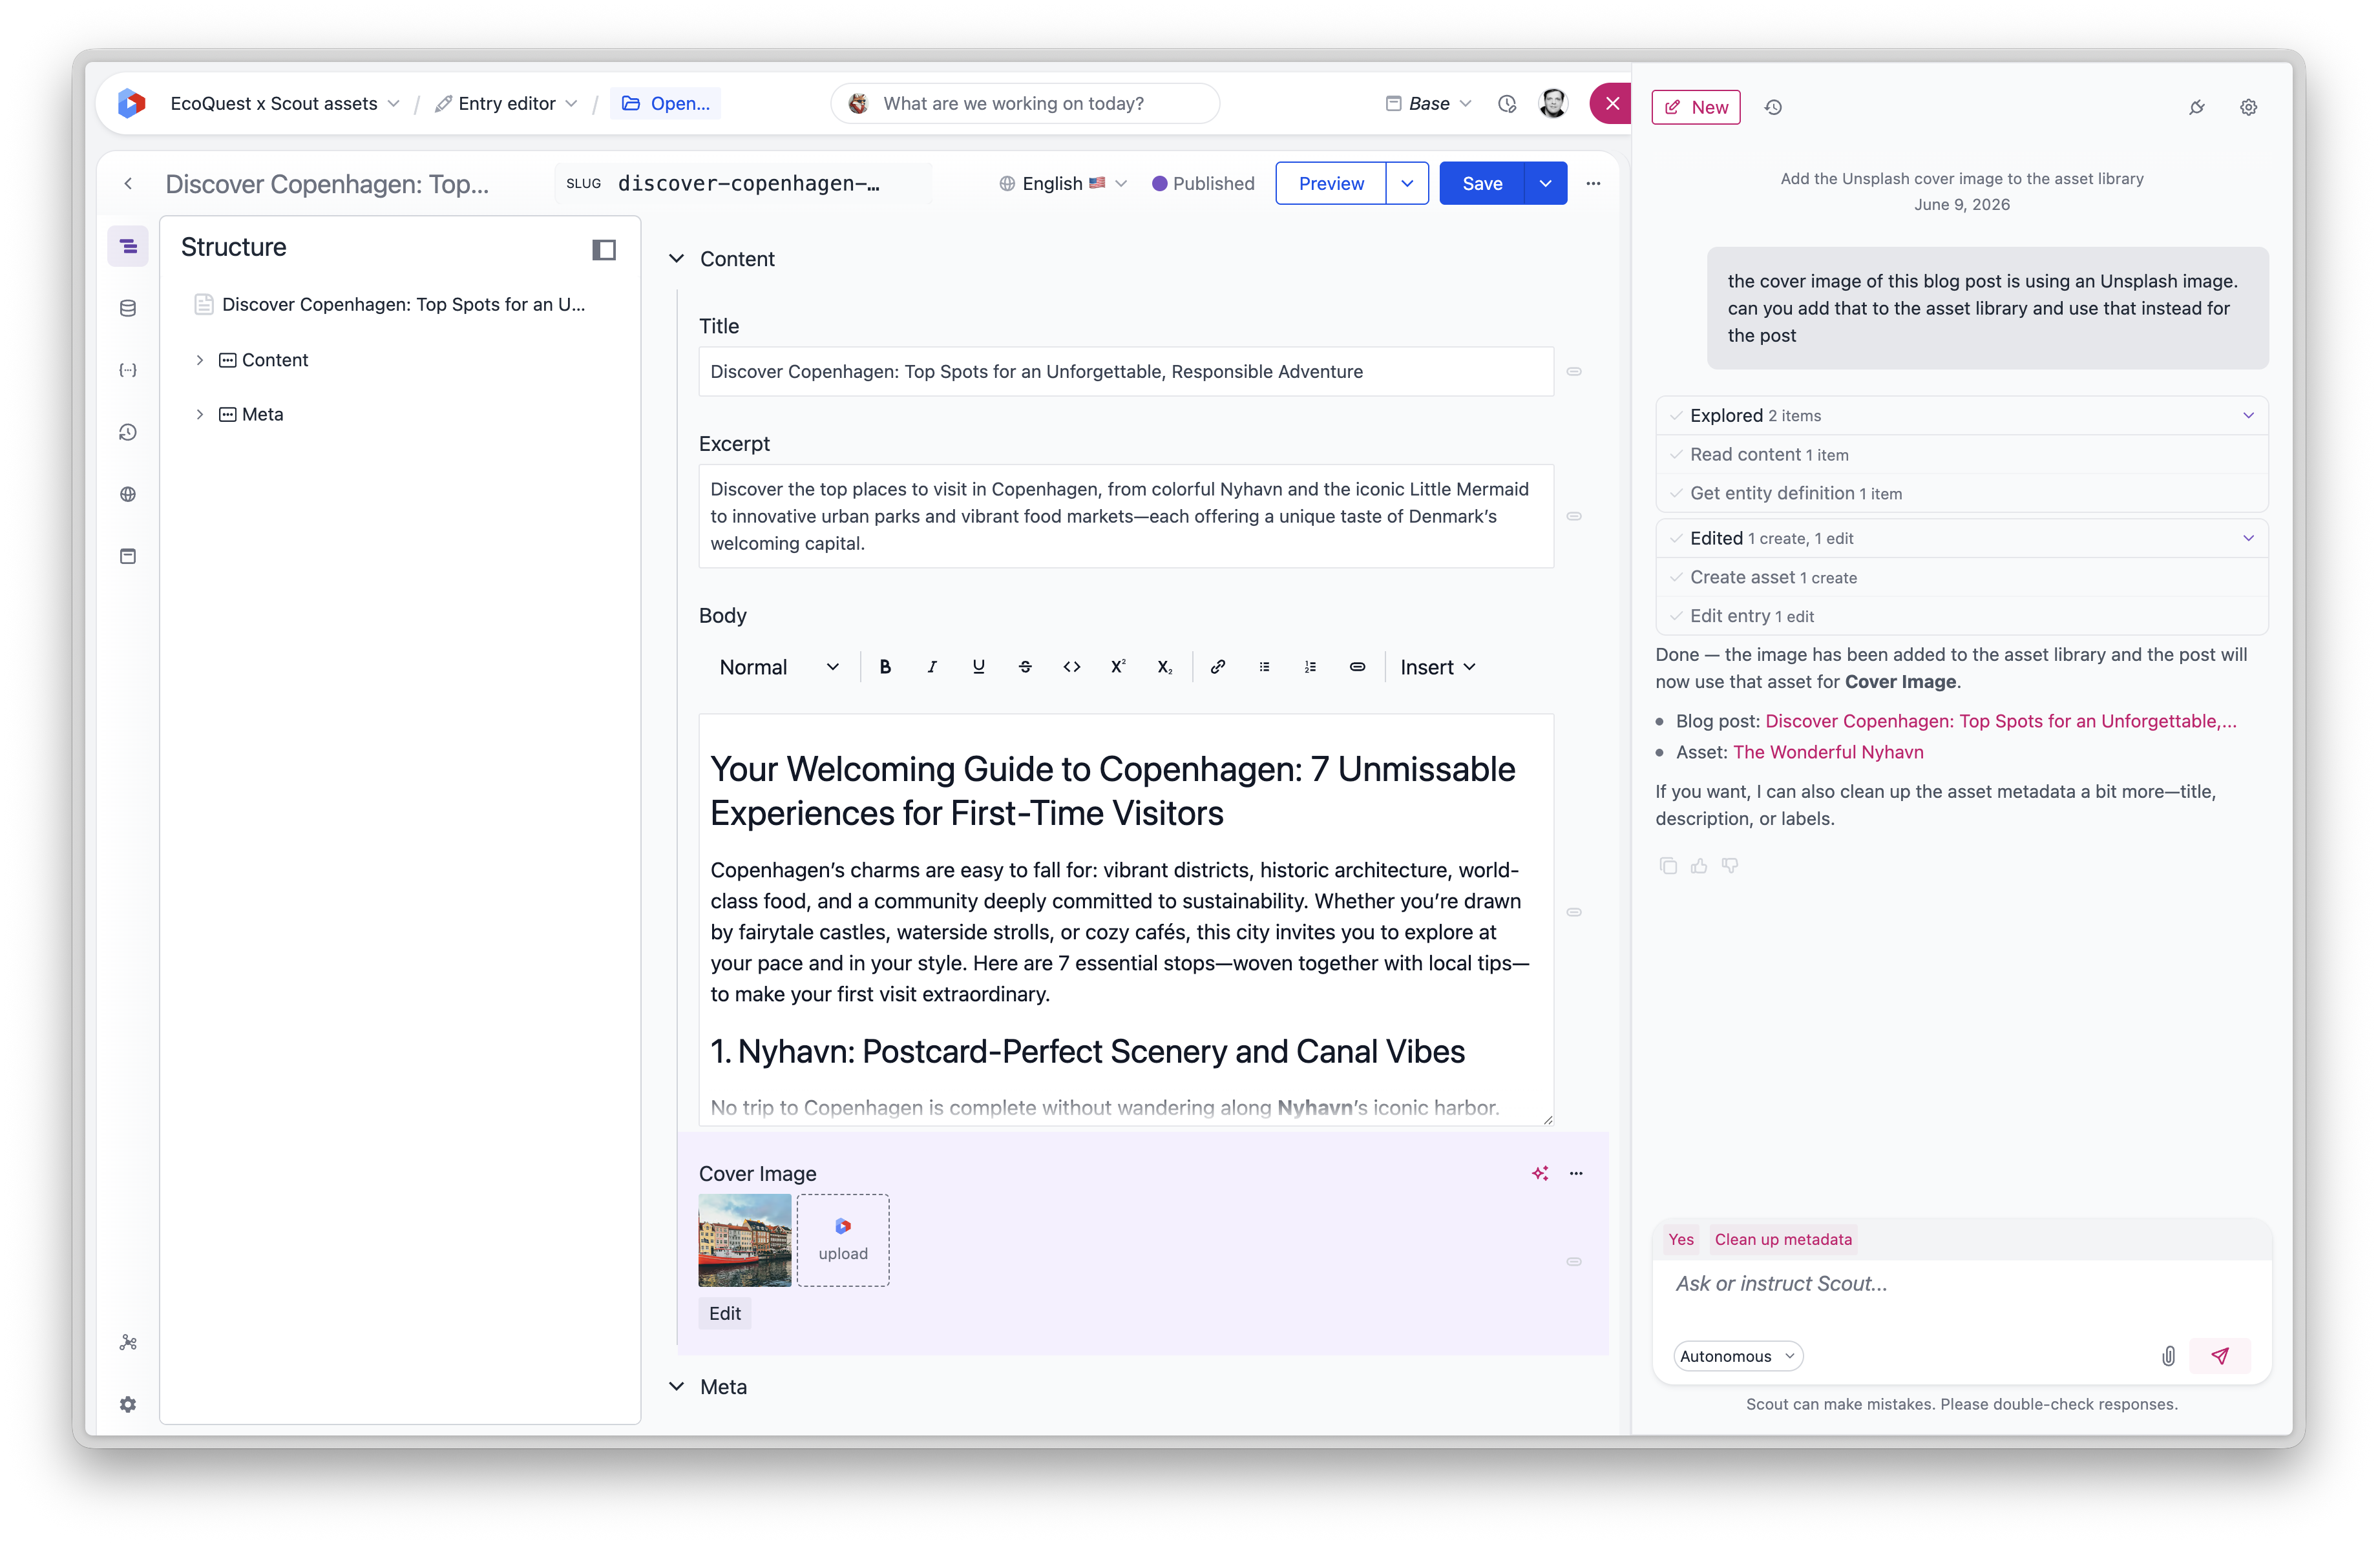Open the database sidebar icon
The image size is (2378, 1544).
(x=128, y=308)
